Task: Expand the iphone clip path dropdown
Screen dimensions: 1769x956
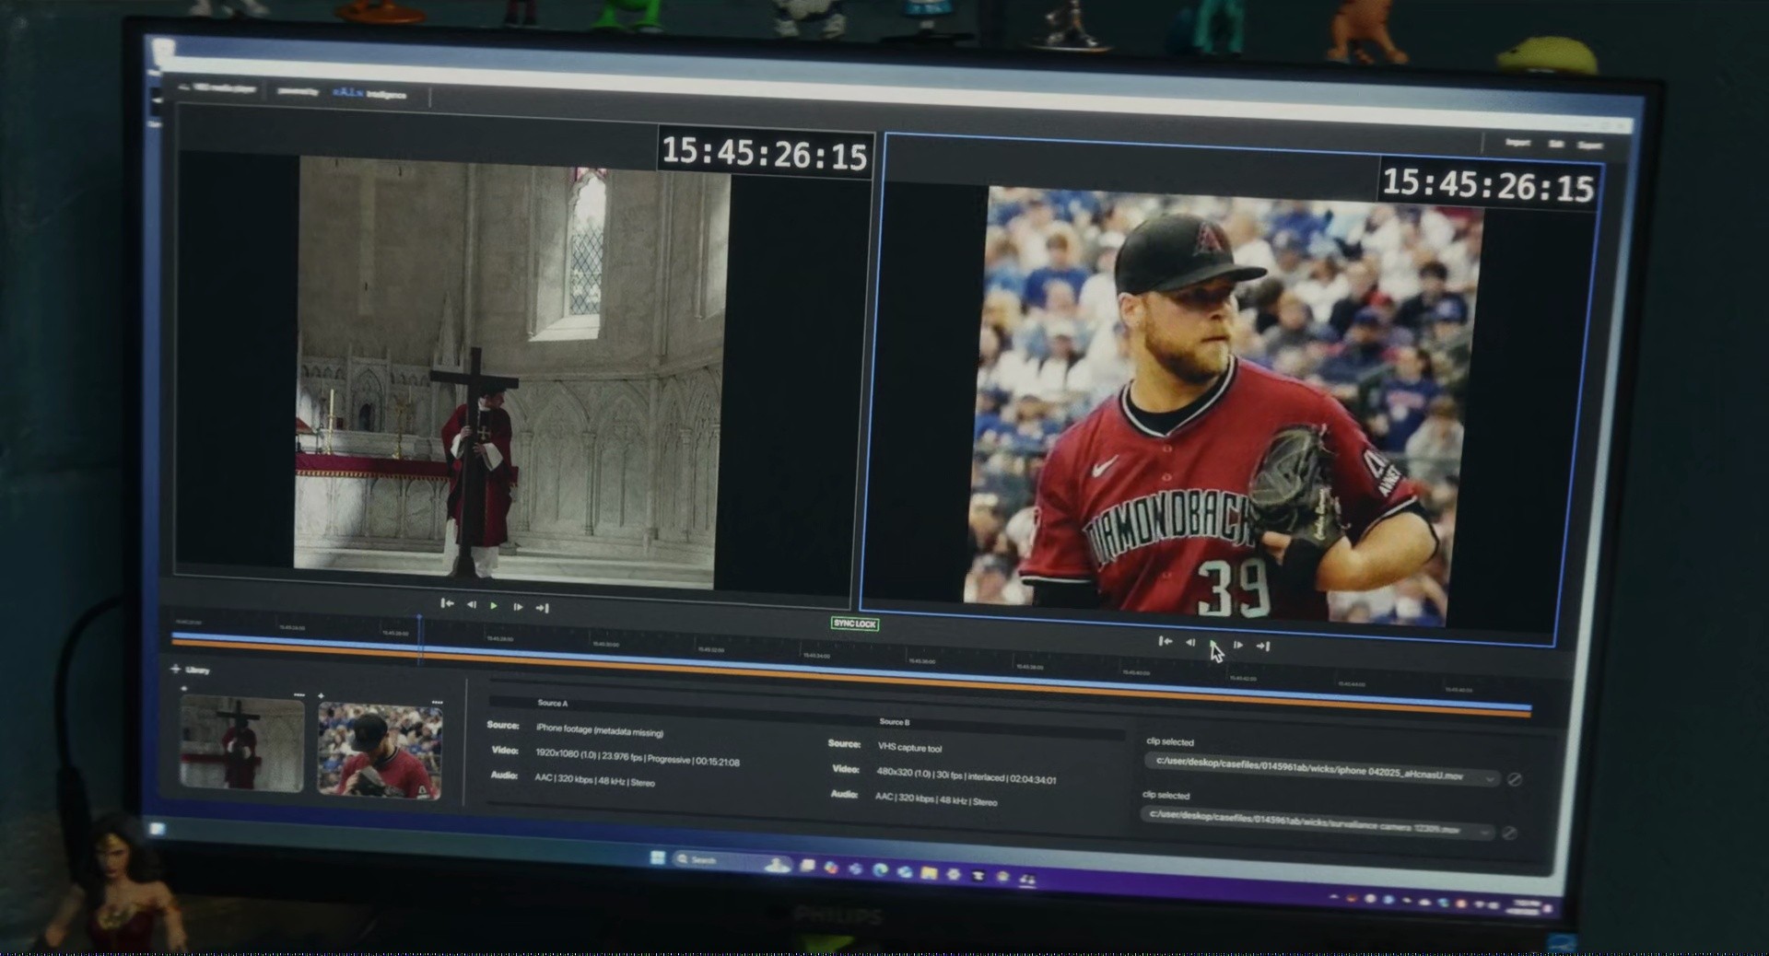Action: tap(1489, 778)
